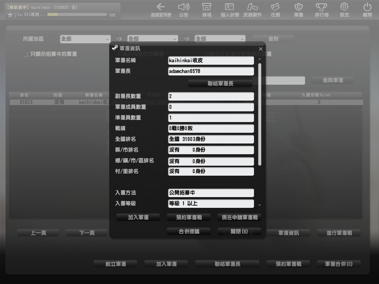Open 武器製作 weapon crafting
This screenshot has width=379, height=284.
[x=252, y=10]
